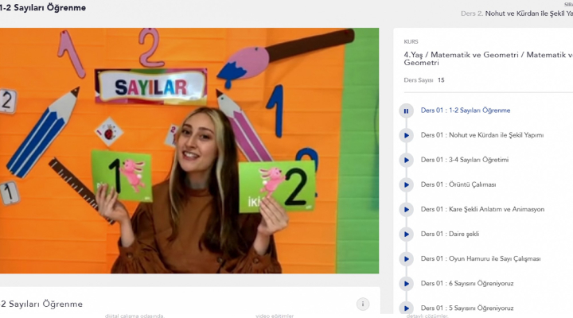The height and width of the screenshot is (318, 573).
Task: Click the page heading 1-2 Sayıları Öğrenme
Action: click(x=43, y=8)
